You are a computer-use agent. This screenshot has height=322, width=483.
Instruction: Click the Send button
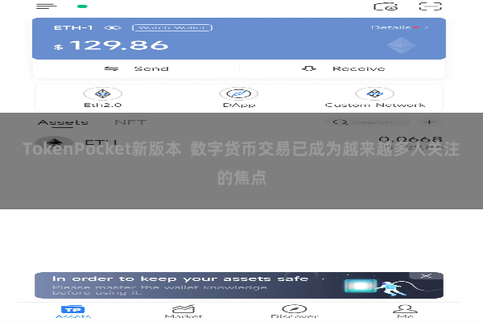pyautogui.click(x=136, y=68)
